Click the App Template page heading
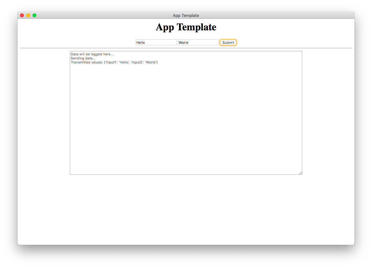This screenshot has height=268, width=372. (186, 27)
